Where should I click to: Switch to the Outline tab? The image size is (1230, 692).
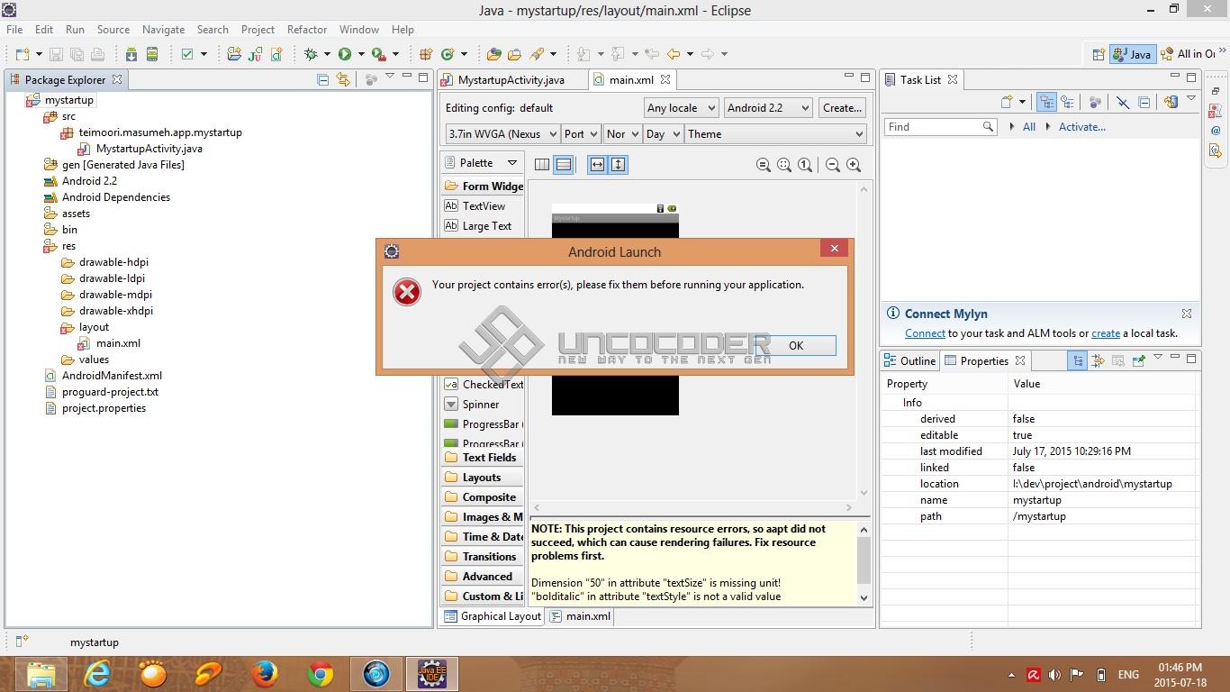(x=910, y=360)
